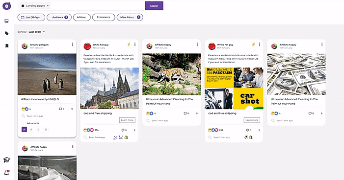Click the Shopify bag icon on castle ad card

[x=126, y=137]
